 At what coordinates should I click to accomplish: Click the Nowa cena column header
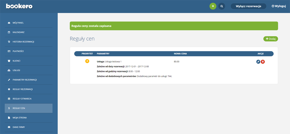[180, 54]
